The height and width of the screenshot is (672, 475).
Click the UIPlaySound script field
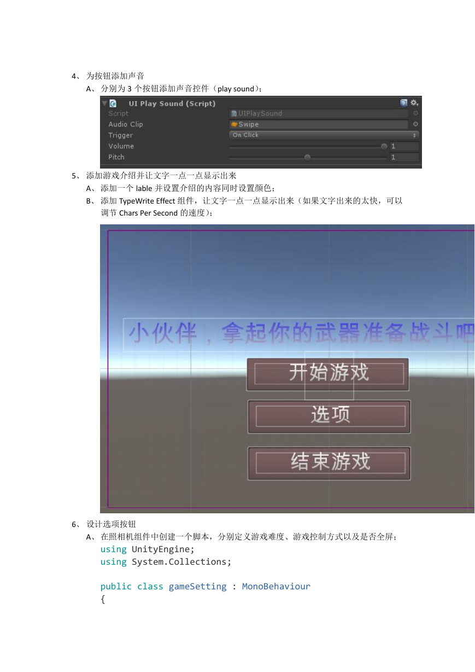319,113
